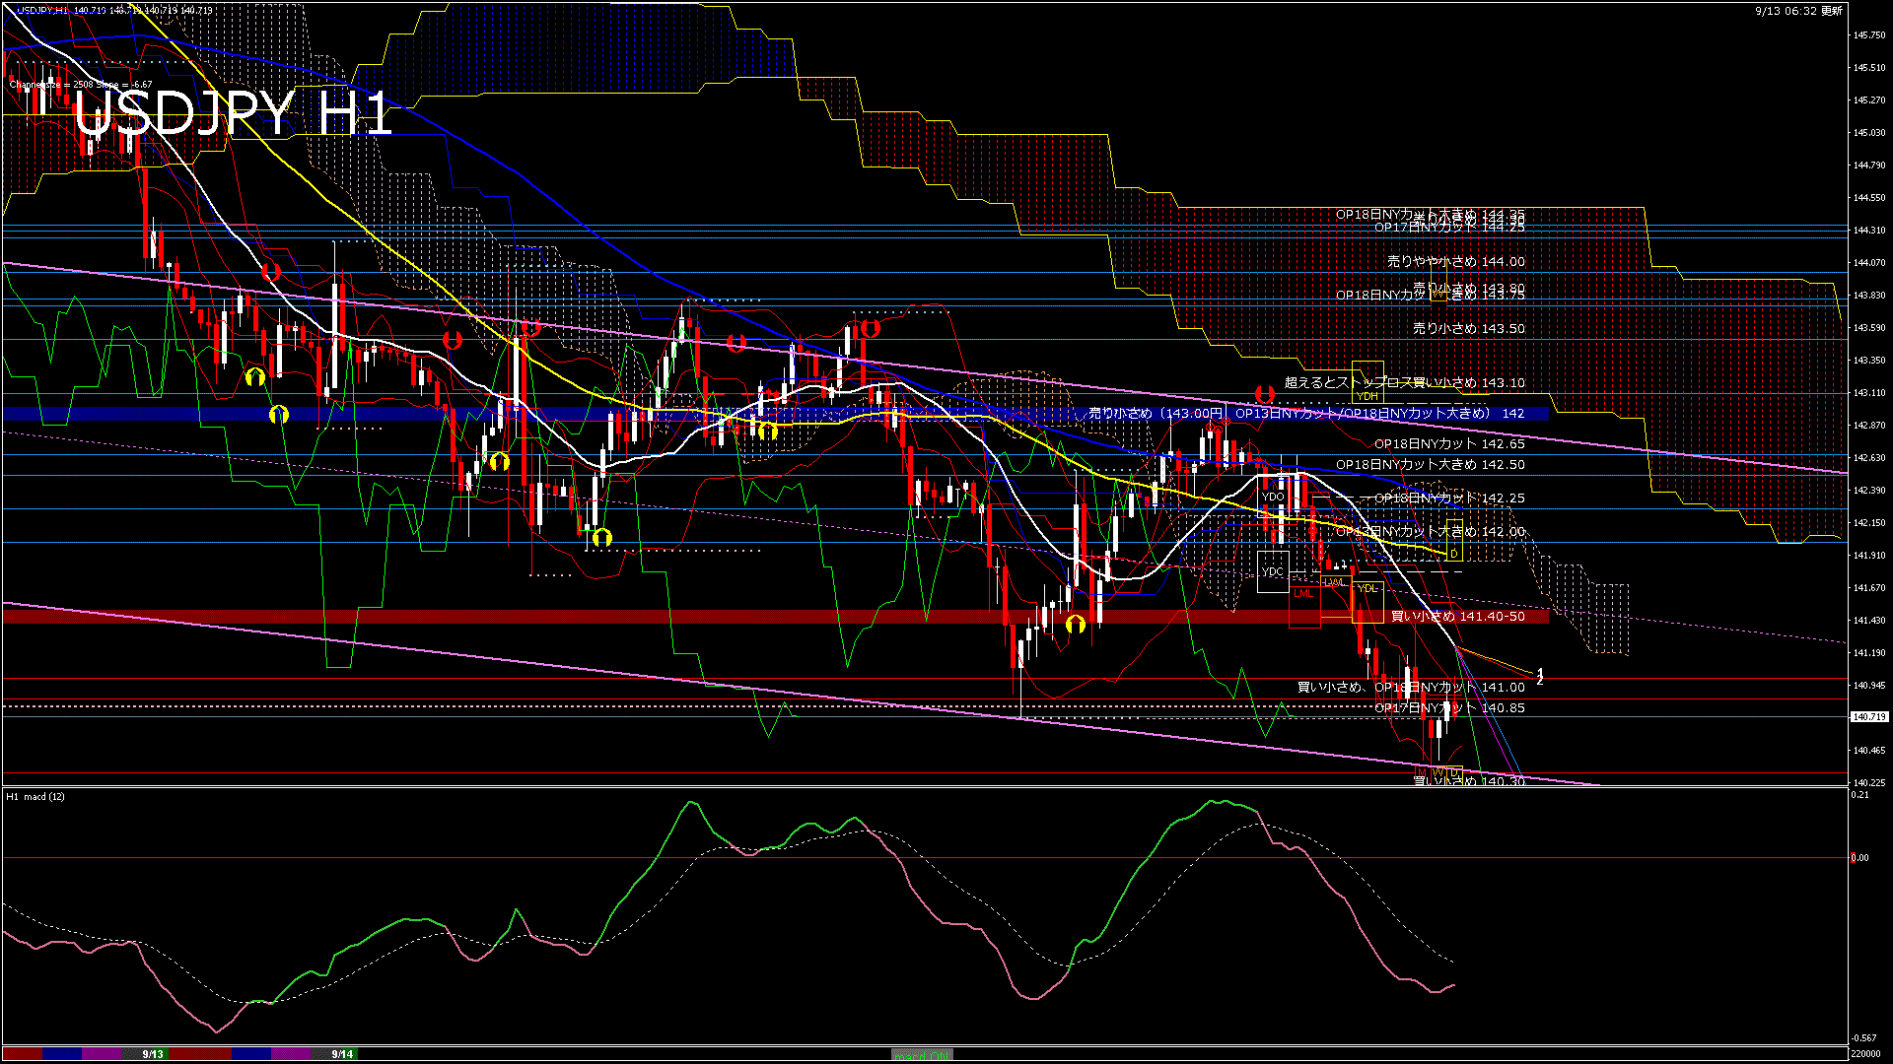Click the 143.110 price axis value

tap(1868, 393)
